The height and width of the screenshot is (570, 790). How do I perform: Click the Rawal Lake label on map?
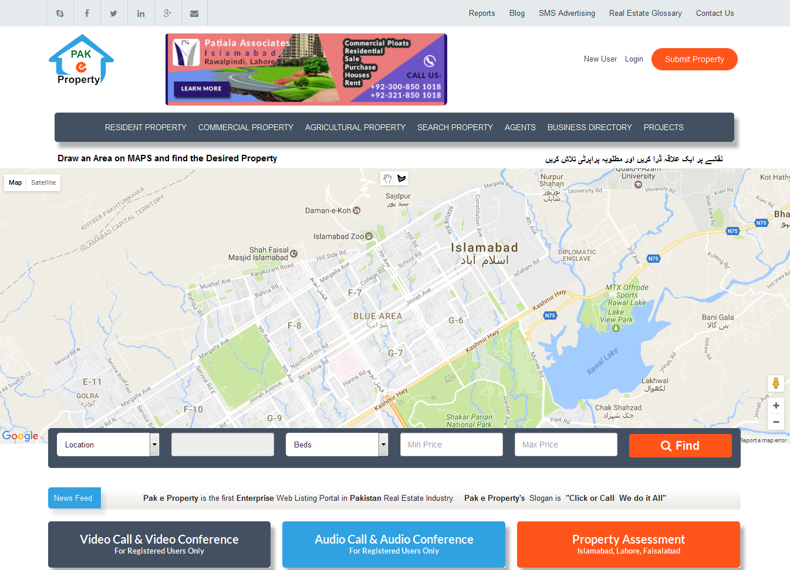click(603, 361)
